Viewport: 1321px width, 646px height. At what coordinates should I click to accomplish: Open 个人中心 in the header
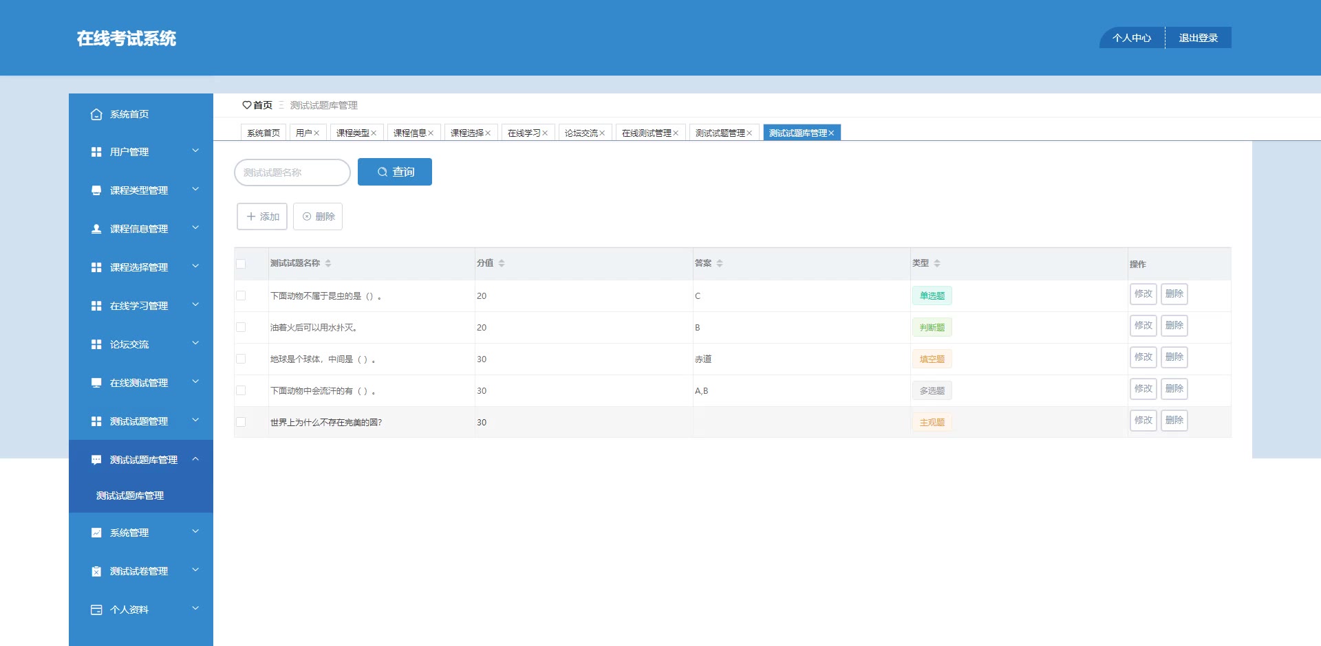coord(1132,38)
